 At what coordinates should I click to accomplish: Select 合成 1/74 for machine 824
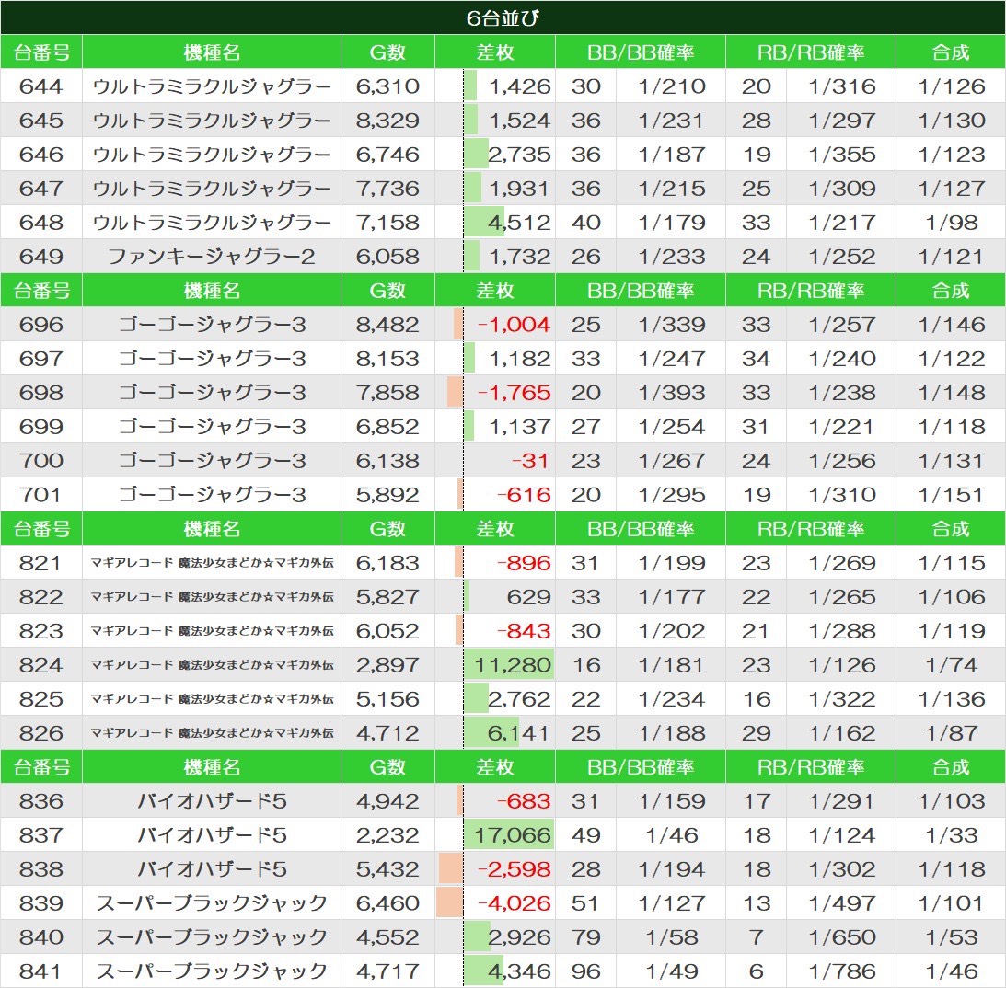[x=951, y=664]
